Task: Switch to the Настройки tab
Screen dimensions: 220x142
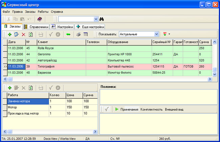Action: [62, 26]
